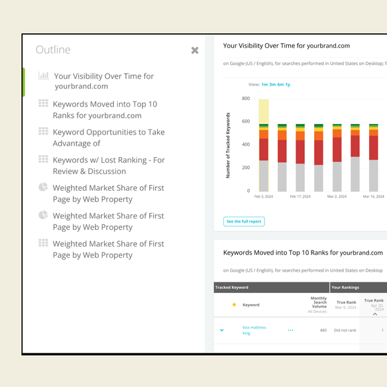Click See the full report button
The height and width of the screenshot is (387, 387).
(x=244, y=221)
